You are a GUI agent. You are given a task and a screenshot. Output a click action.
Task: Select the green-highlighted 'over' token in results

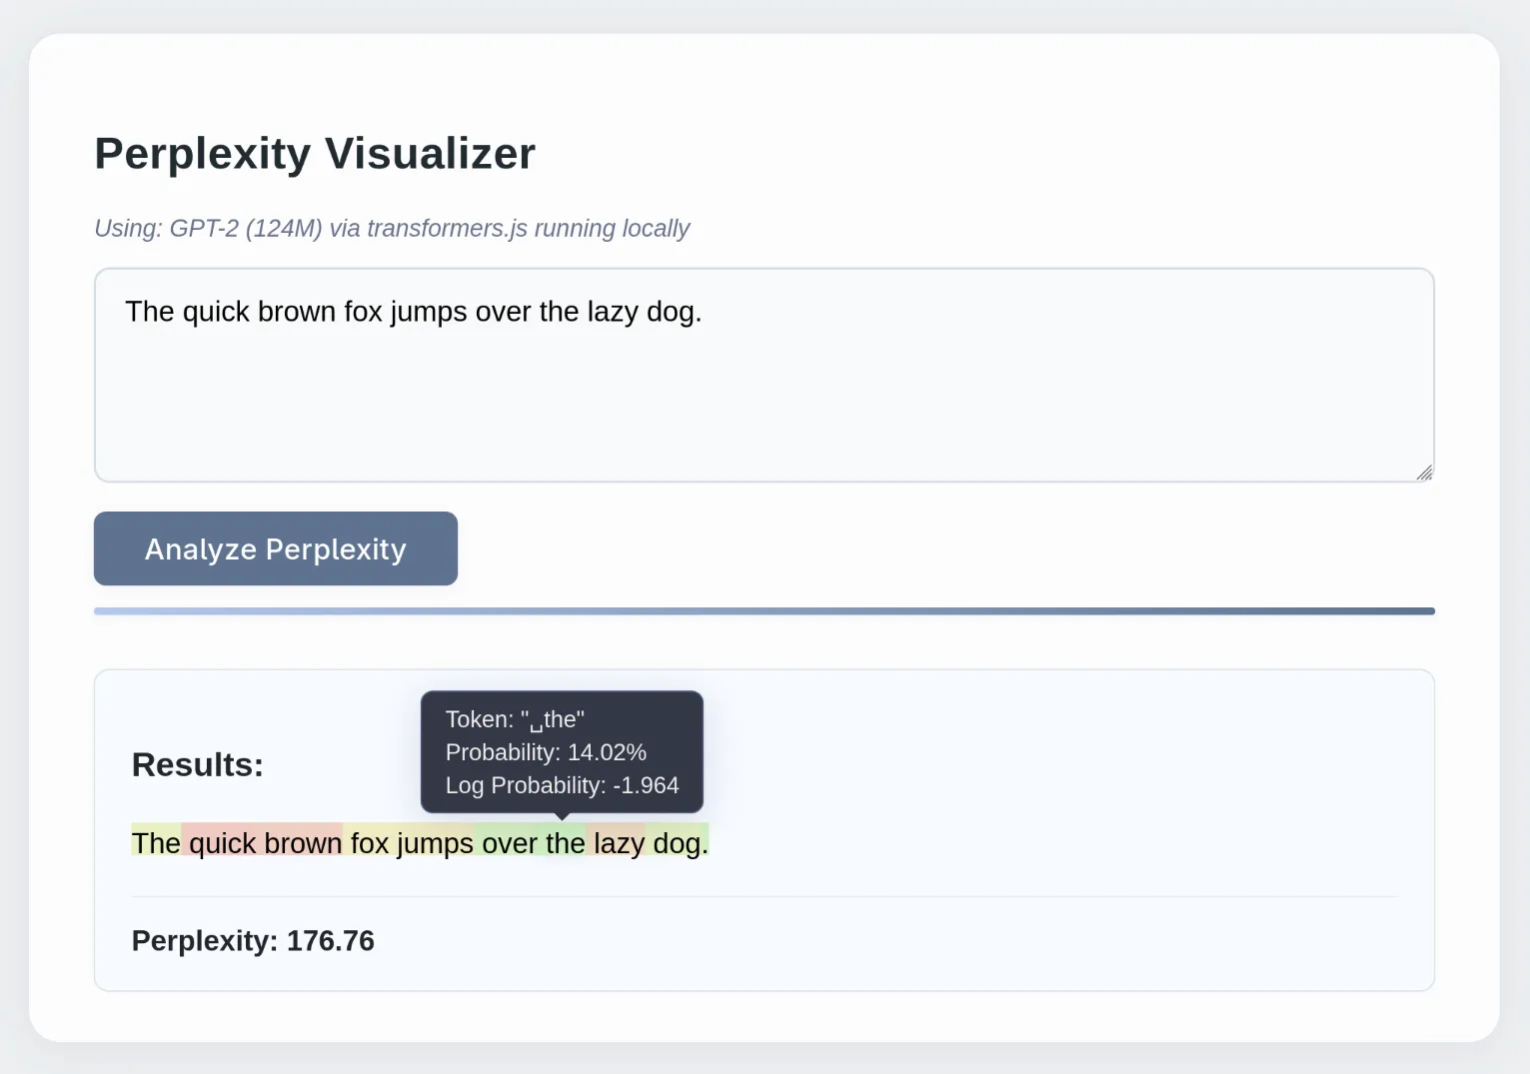(510, 843)
